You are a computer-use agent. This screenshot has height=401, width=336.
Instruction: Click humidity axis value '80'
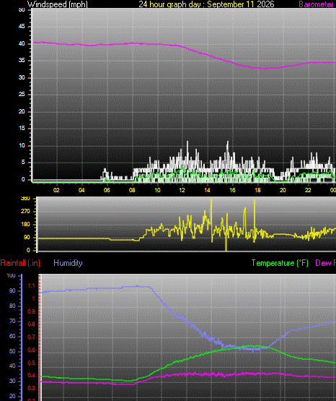(12, 306)
